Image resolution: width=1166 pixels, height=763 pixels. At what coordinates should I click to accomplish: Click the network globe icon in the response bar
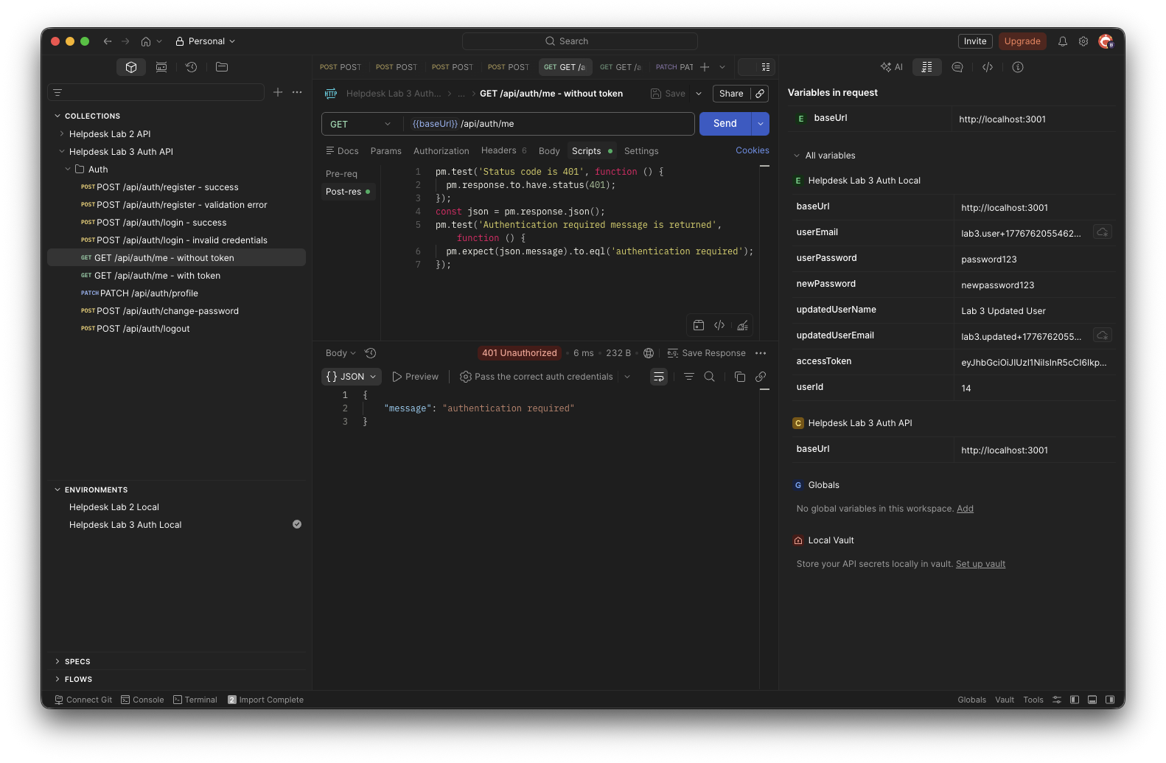(x=649, y=353)
